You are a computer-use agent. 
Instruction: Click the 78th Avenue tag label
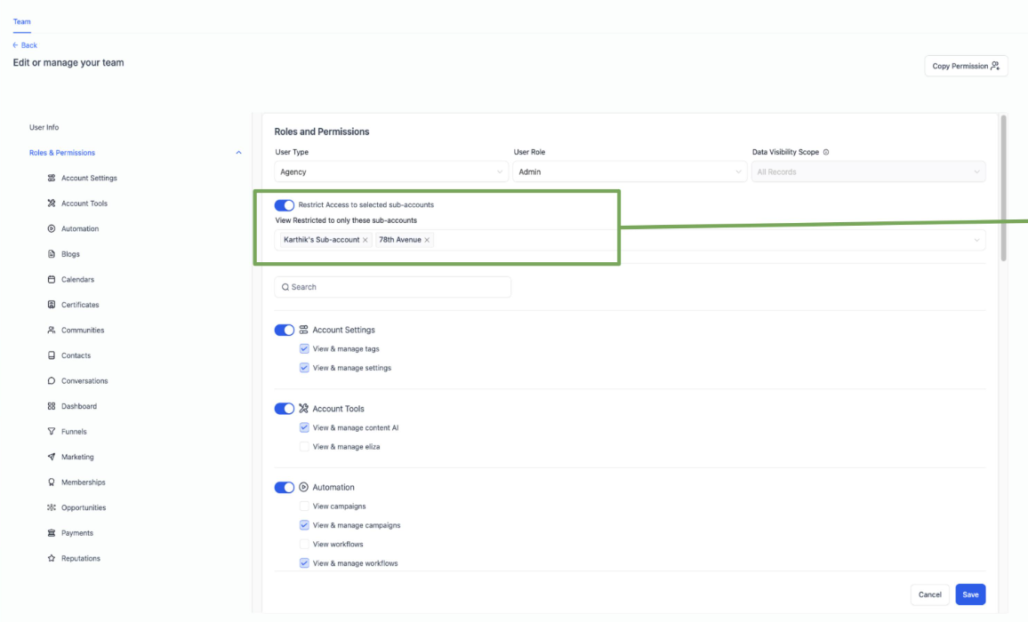pyautogui.click(x=400, y=240)
